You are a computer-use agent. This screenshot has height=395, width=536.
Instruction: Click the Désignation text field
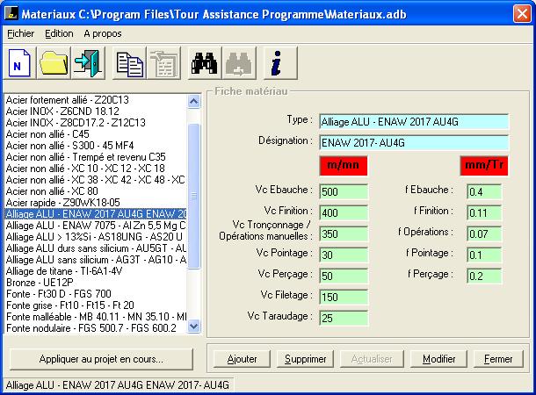413,142
